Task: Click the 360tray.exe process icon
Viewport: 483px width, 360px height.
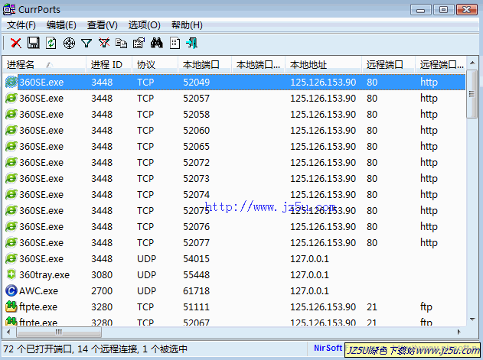Action: [x=11, y=274]
